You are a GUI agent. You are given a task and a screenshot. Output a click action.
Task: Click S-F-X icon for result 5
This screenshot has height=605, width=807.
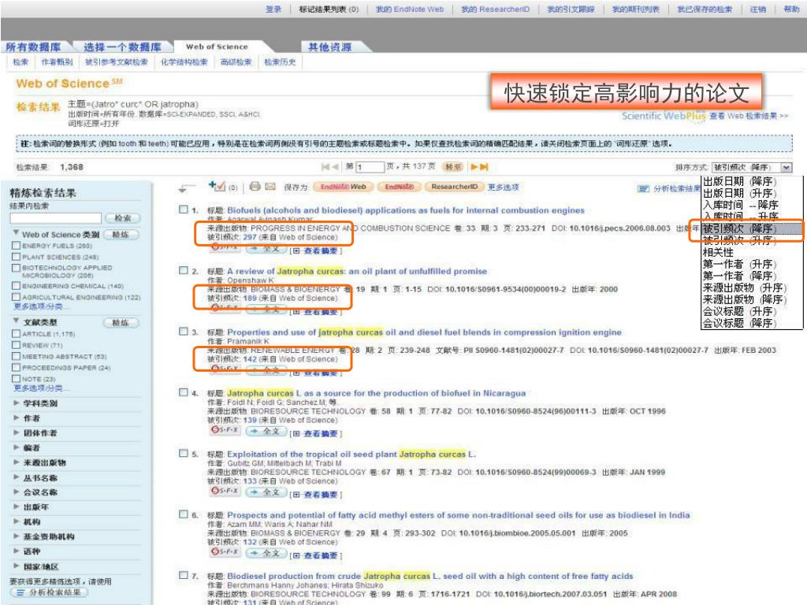click(225, 491)
